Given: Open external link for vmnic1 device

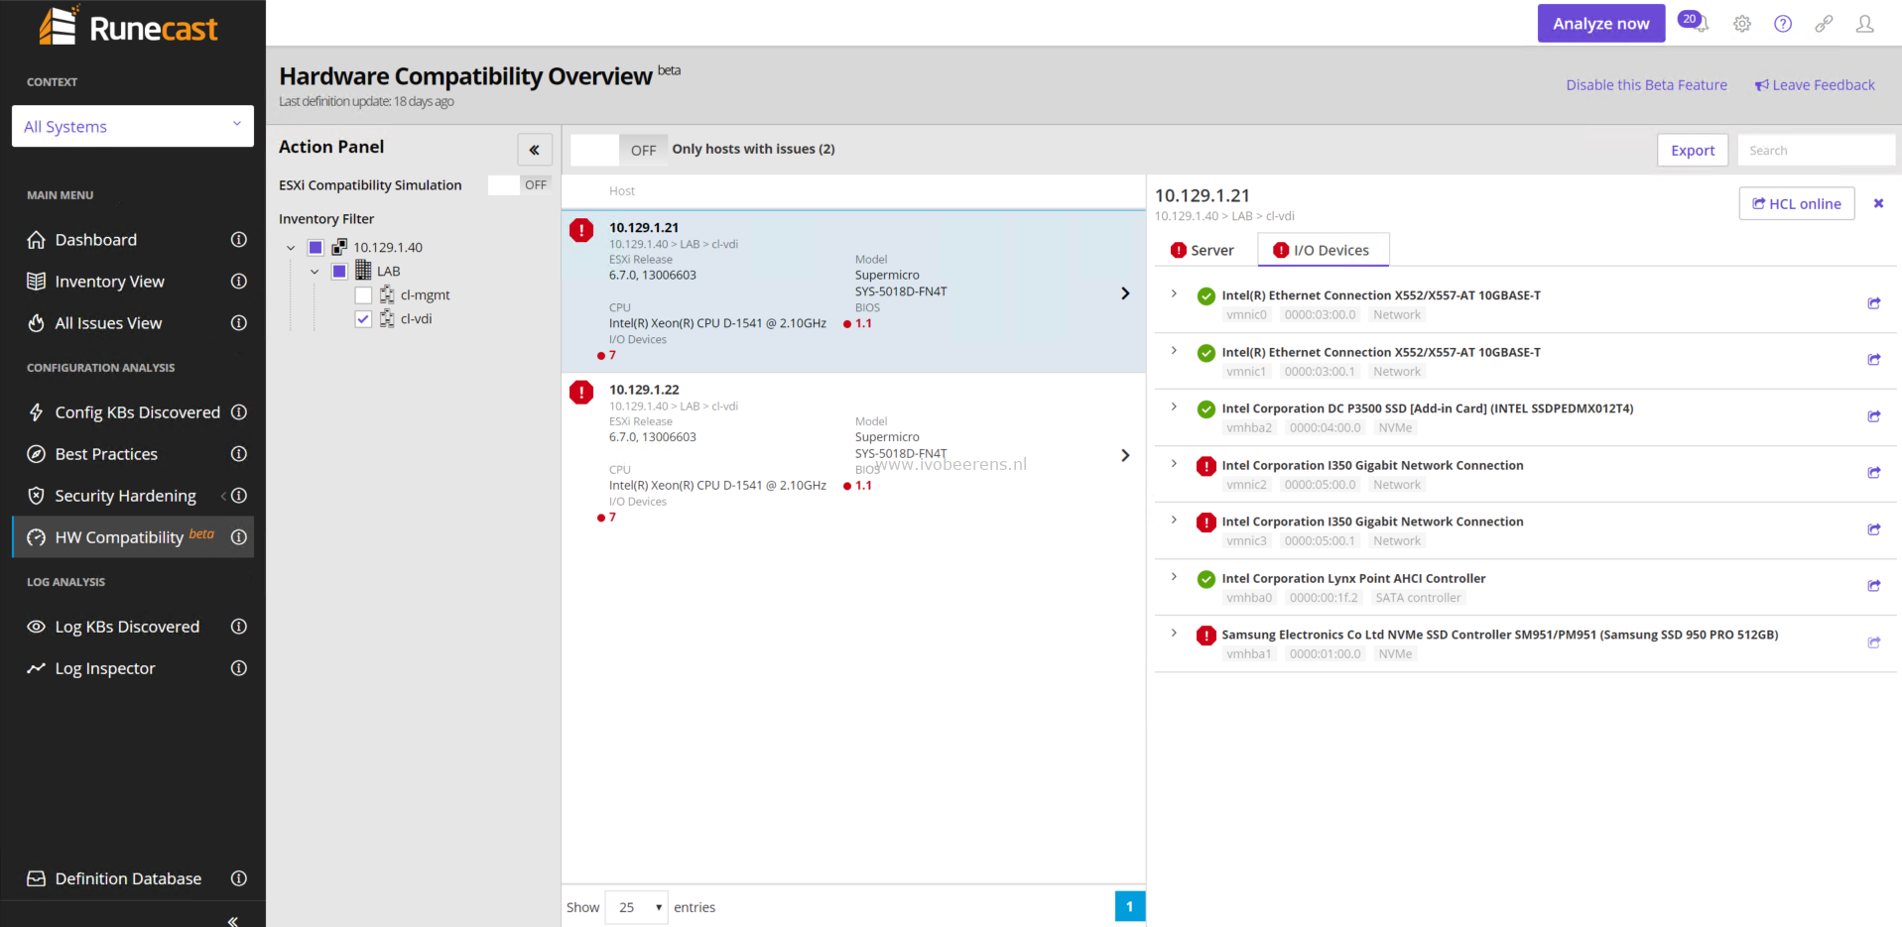Looking at the screenshot, I should (x=1874, y=360).
